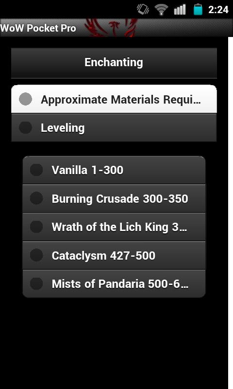Expand the Leveling section
The height and width of the screenshot is (389, 233).
(114, 127)
